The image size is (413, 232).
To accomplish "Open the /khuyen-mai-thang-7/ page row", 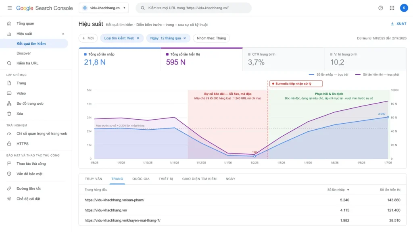I will 242,220.
